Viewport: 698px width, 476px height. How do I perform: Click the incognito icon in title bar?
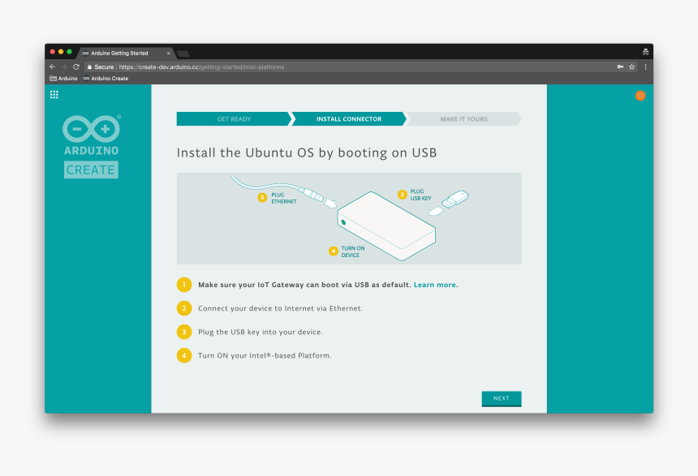coord(645,52)
